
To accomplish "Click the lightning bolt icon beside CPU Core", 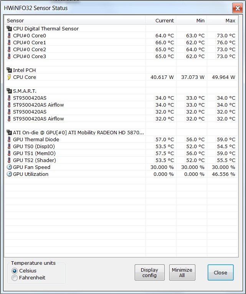I will click(9, 77).
